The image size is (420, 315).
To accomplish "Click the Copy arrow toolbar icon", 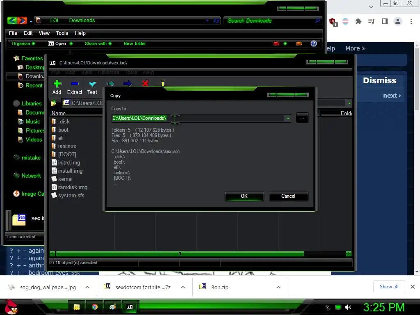I will (x=110, y=84).
